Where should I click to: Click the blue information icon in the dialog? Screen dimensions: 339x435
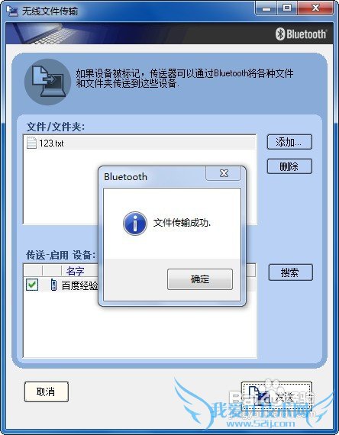tap(135, 224)
